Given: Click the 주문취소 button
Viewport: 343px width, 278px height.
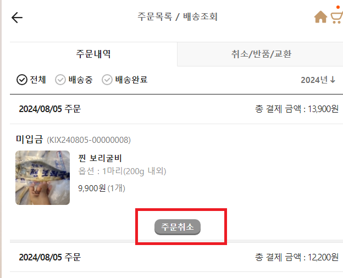Looking at the screenshot, I should 178,227.
